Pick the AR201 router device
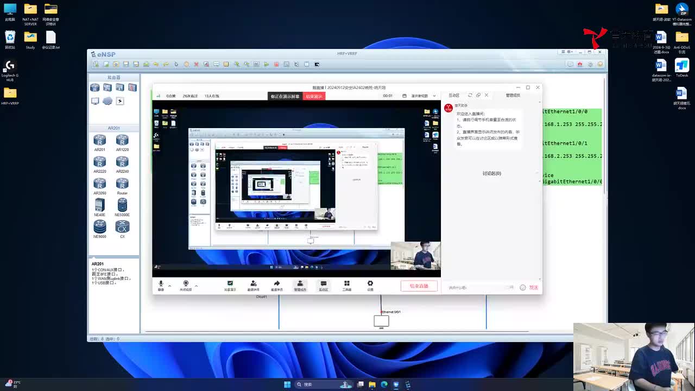Image resolution: width=695 pixels, height=391 pixels. click(x=99, y=143)
